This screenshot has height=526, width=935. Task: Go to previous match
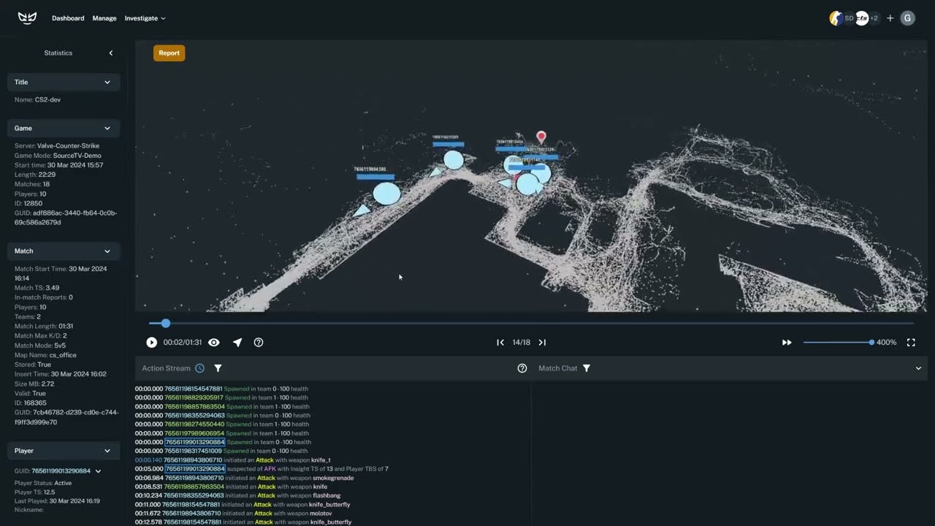point(500,342)
